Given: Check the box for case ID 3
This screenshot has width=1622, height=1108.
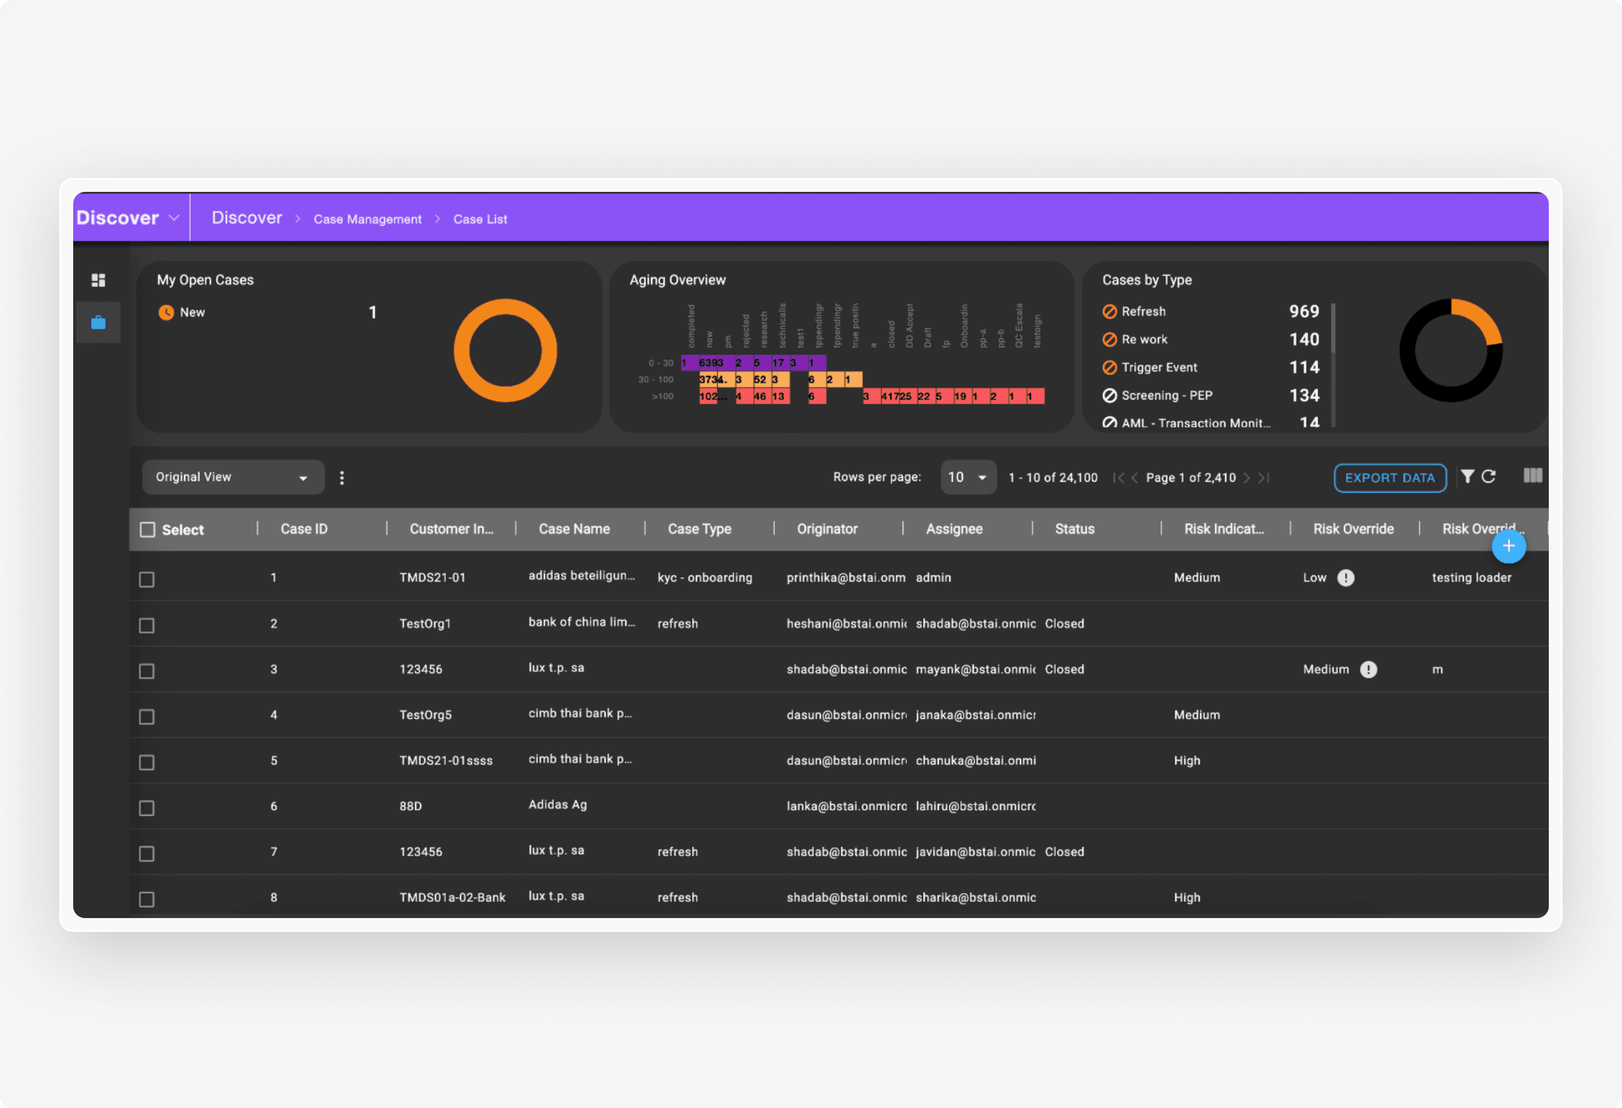Looking at the screenshot, I should coord(146,671).
